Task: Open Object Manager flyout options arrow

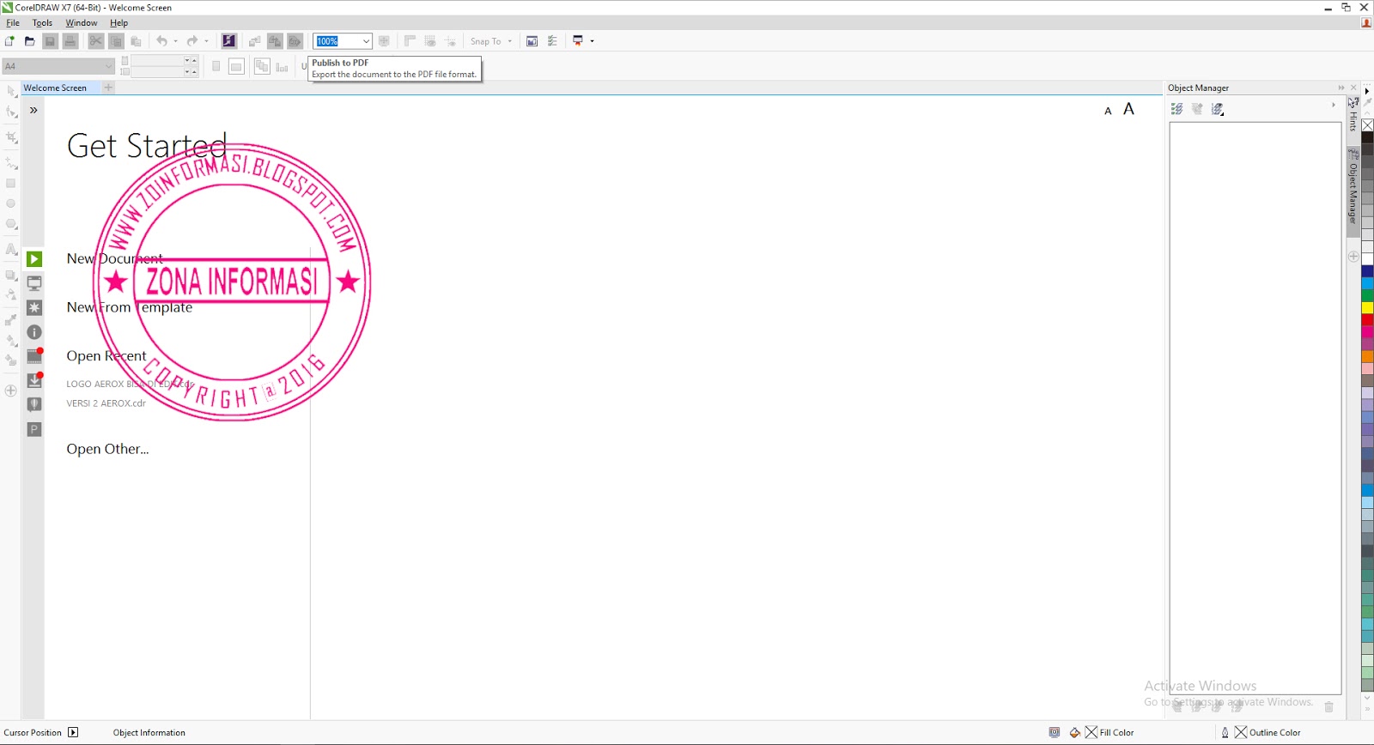Action: coord(1333,106)
